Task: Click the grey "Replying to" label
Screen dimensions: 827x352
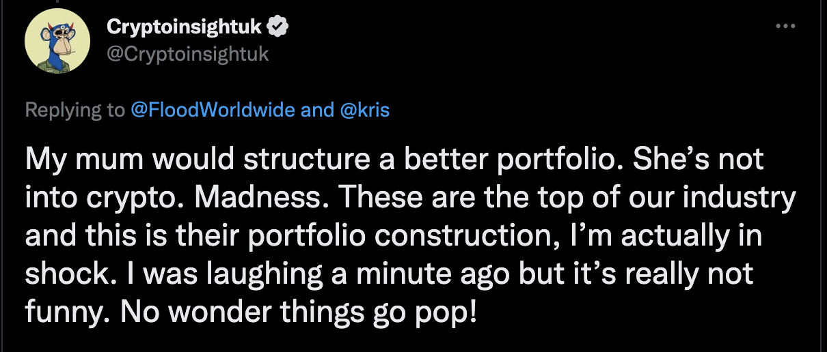Action: point(75,110)
